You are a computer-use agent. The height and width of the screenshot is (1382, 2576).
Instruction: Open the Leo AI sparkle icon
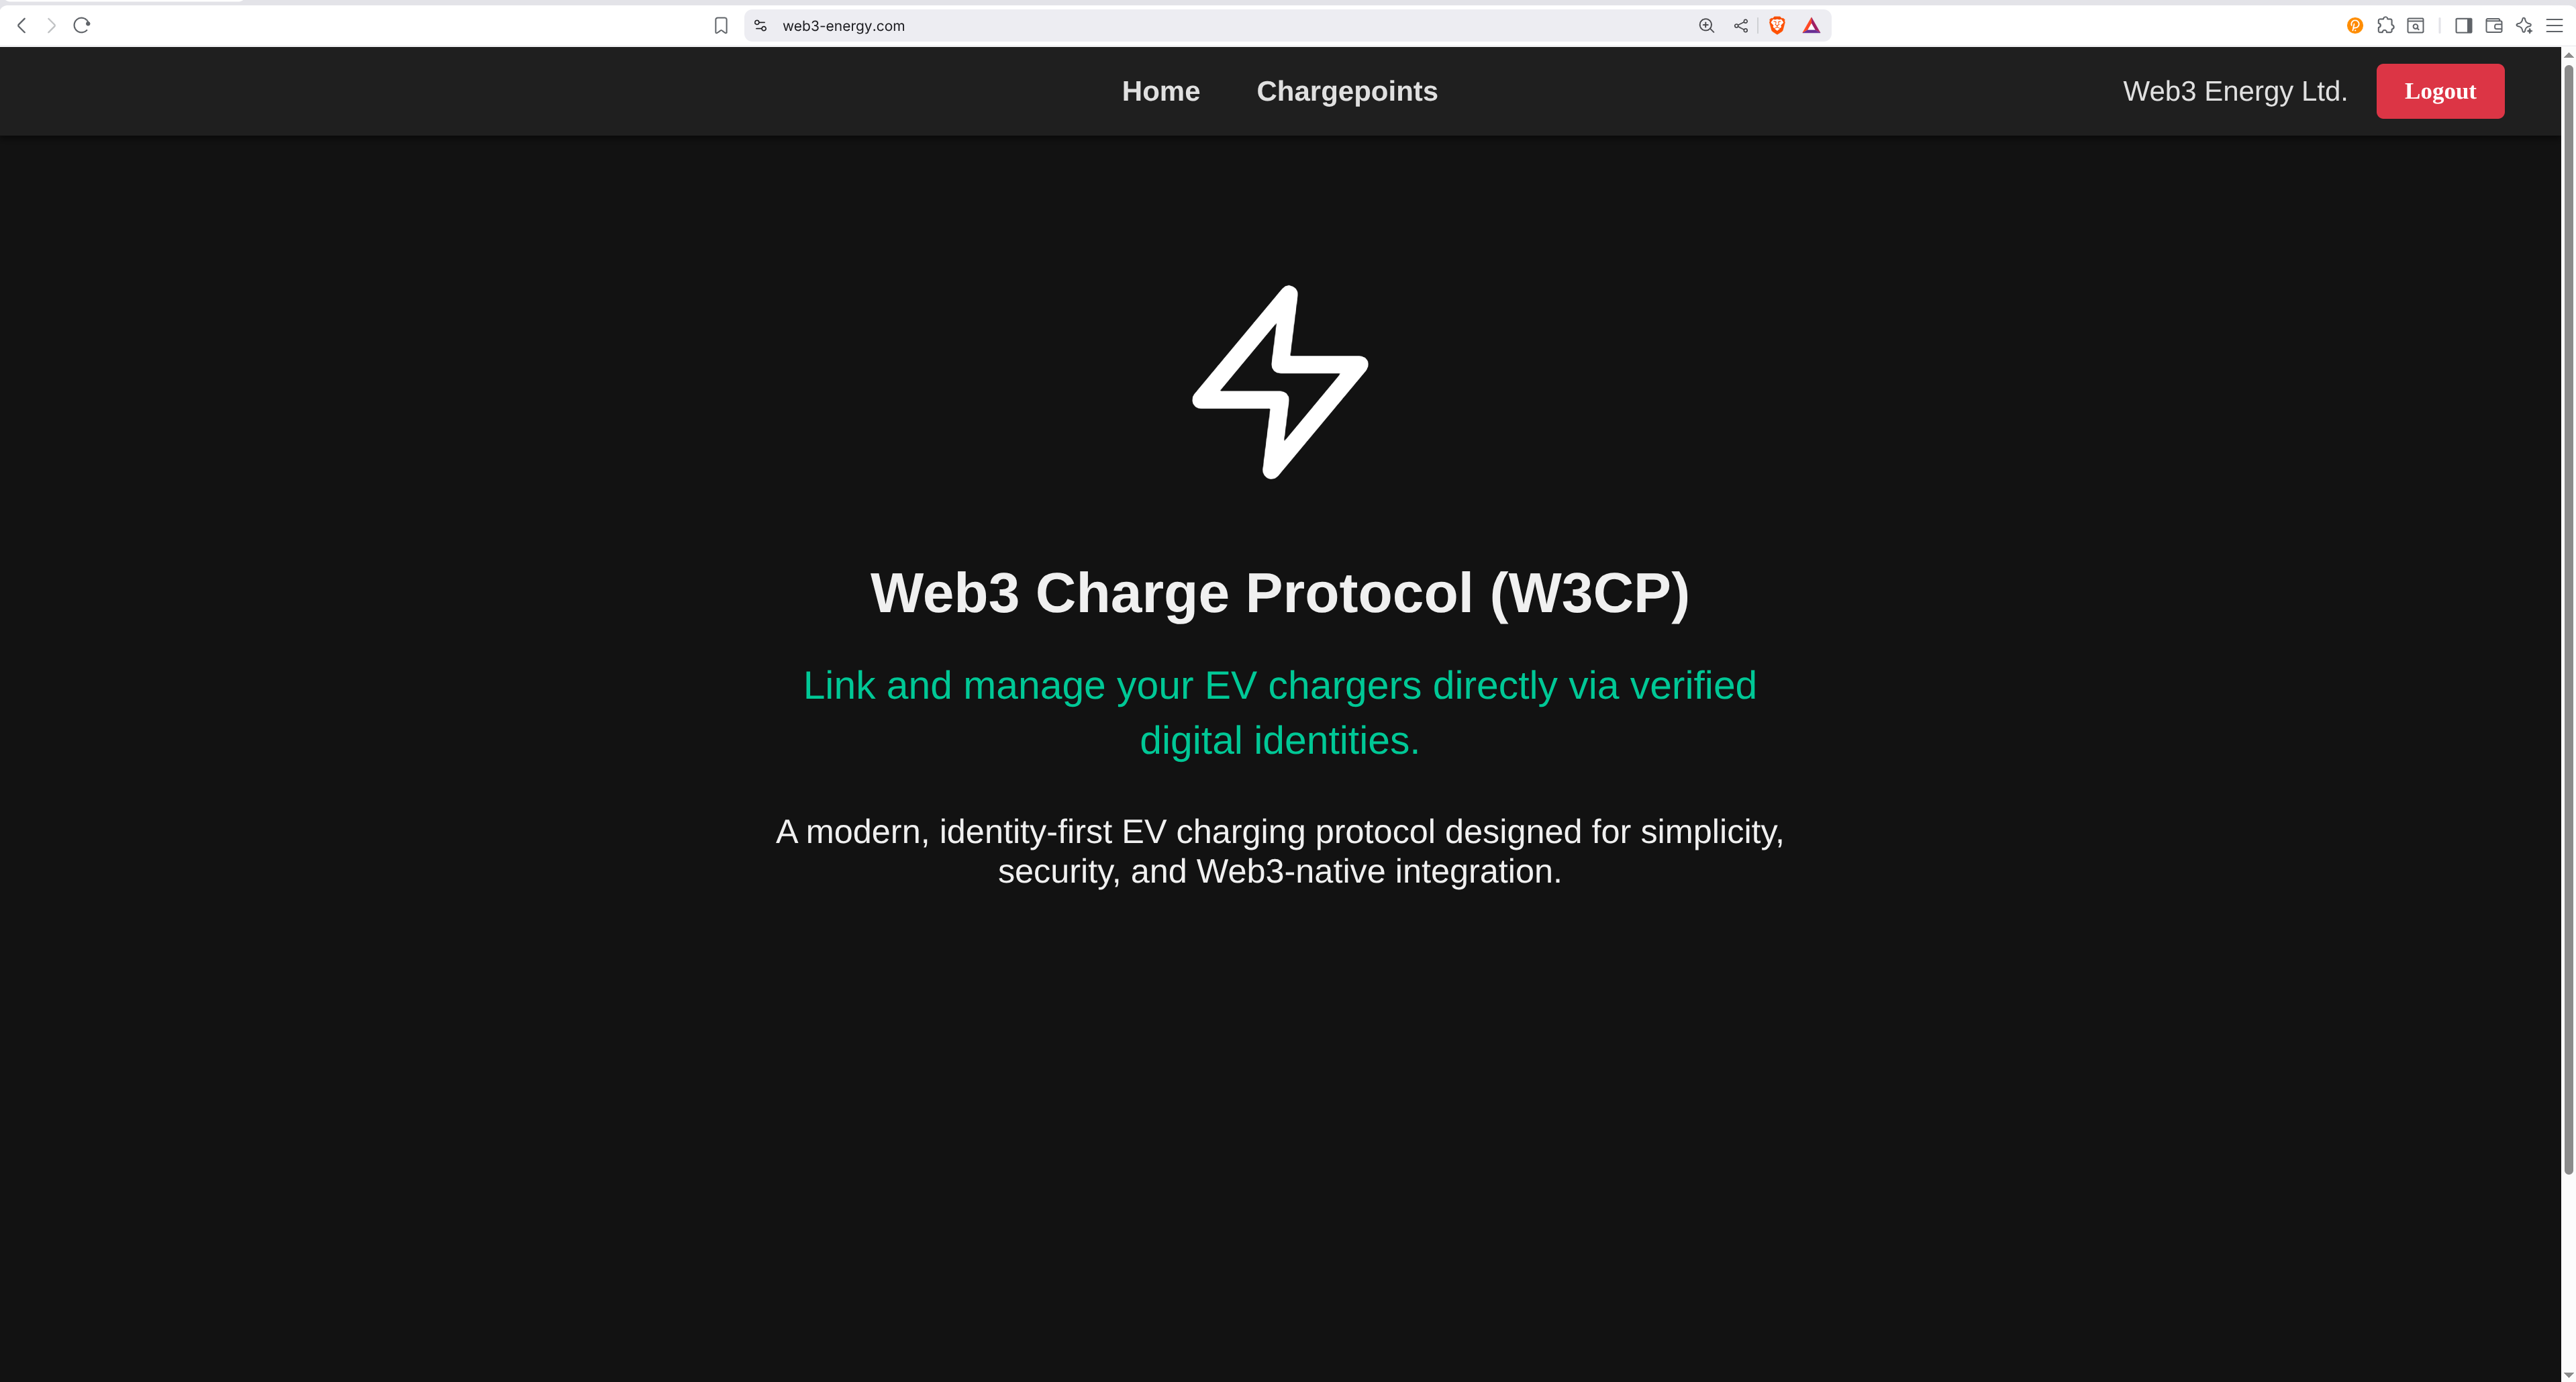[x=2524, y=26]
